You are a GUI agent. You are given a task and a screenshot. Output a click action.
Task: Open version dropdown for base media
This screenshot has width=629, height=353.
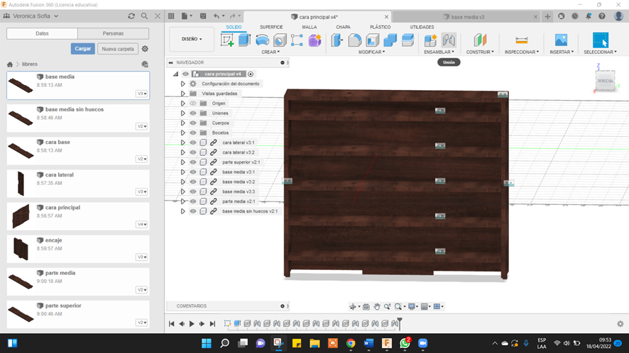click(142, 94)
